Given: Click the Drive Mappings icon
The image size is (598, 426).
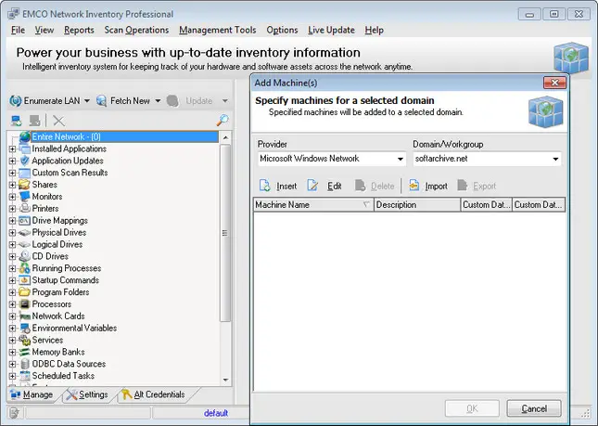Looking at the screenshot, I should pos(24,221).
